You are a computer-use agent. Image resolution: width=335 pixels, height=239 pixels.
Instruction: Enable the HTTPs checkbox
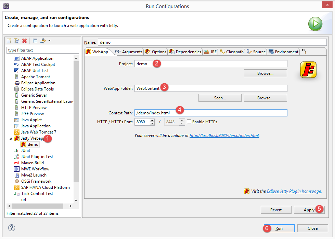189,122
